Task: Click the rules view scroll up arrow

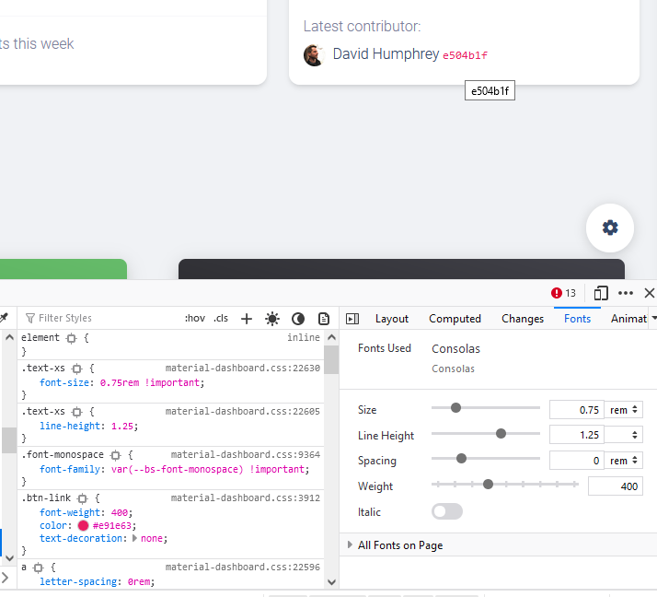Action: click(331, 337)
